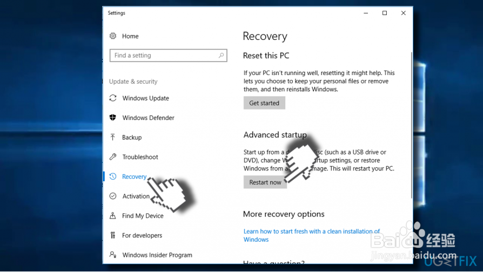Click the Recovery page heading
The image size is (483, 272).
pos(265,36)
